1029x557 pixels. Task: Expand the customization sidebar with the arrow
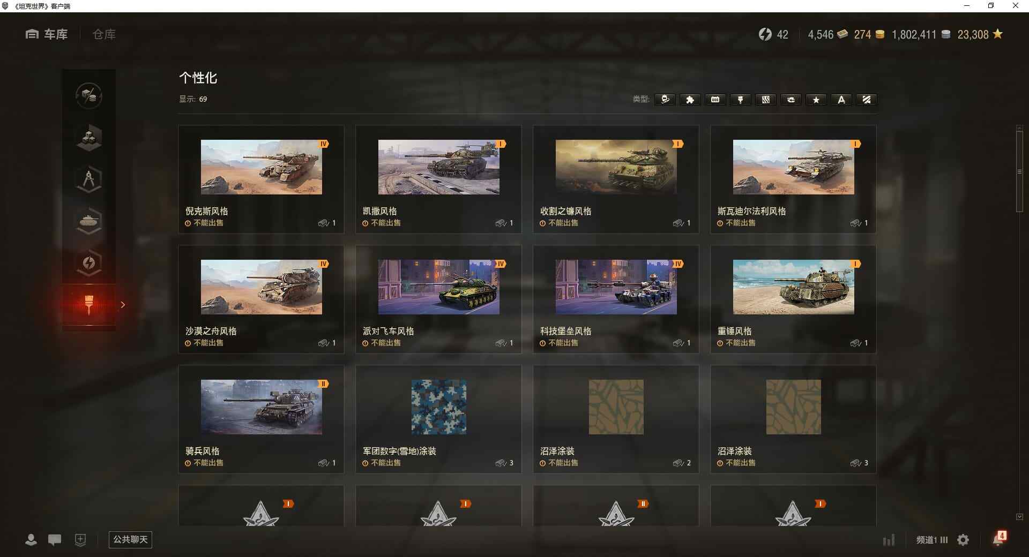pyautogui.click(x=123, y=305)
